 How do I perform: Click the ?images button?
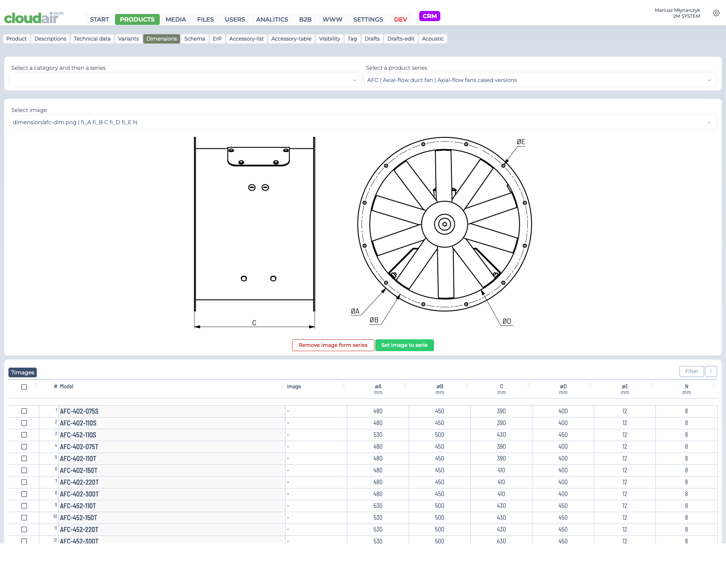tap(23, 372)
